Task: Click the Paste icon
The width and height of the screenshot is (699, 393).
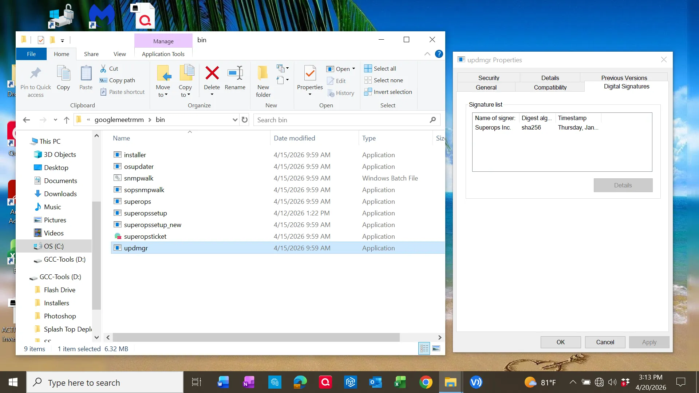Action: pos(86,78)
